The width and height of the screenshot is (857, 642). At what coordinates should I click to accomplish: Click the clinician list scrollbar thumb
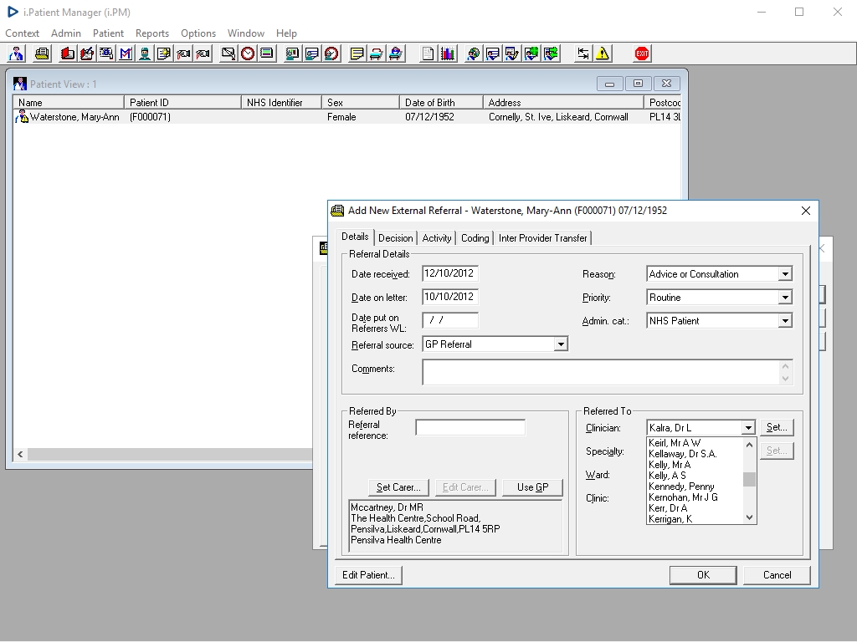point(749,479)
